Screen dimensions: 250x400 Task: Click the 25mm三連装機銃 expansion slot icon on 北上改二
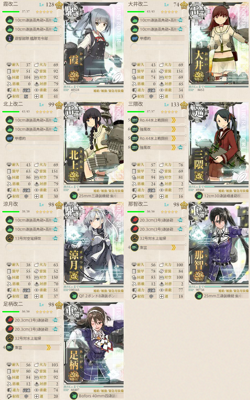pyautogui.click(x=74, y=196)
